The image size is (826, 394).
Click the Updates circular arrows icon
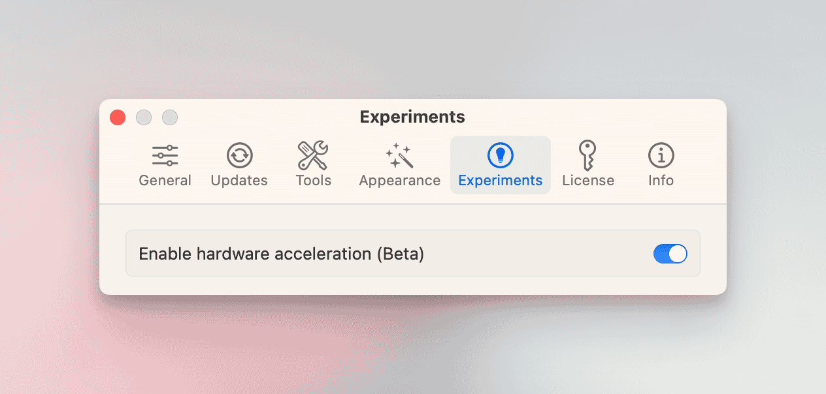point(239,155)
